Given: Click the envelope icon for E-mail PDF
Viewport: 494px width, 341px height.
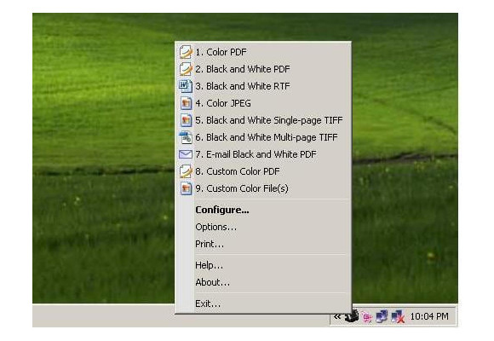Looking at the screenshot, I should tap(186, 154).
